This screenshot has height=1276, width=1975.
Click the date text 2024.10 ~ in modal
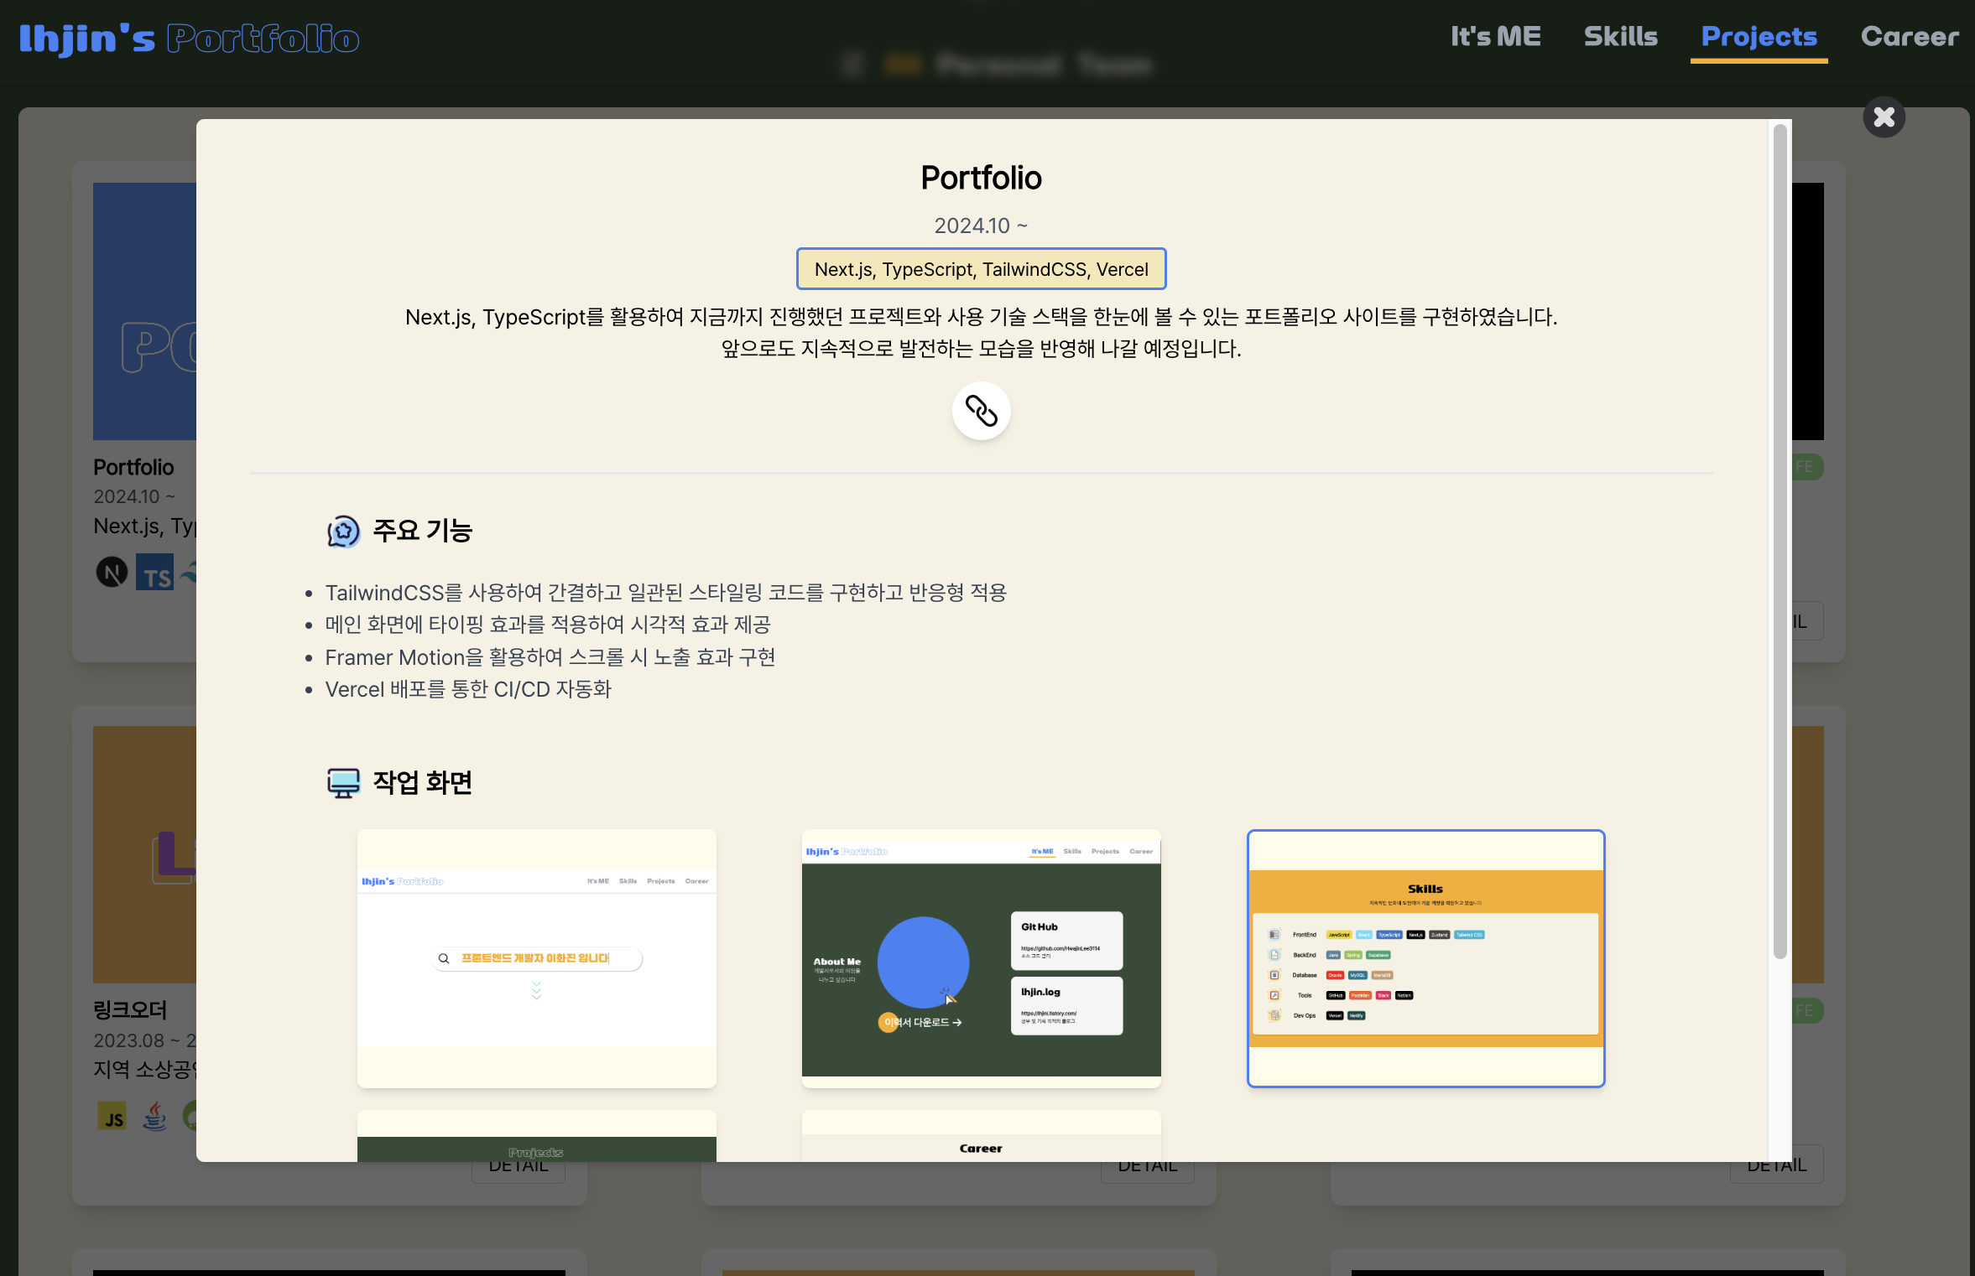981,226
